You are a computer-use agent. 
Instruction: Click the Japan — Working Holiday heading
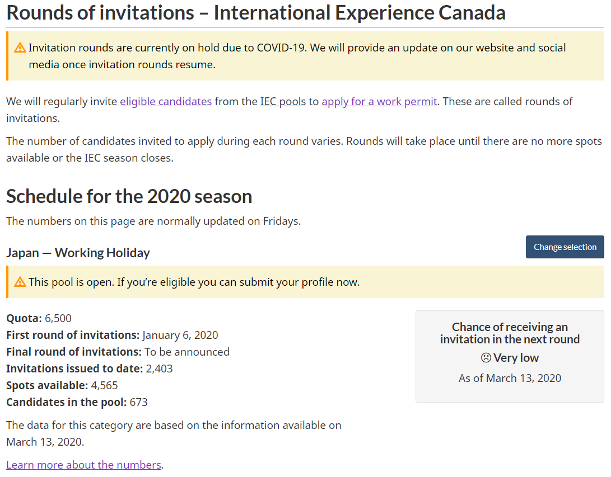pyautogui.click(x=78, y=253)
